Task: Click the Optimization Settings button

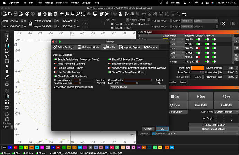Action: (214, 129)
